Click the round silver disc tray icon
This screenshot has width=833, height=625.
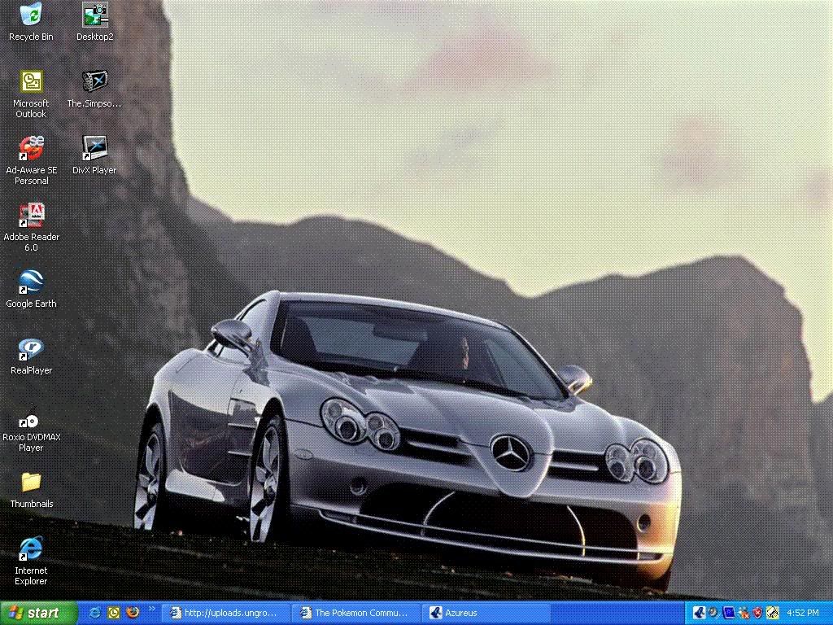pyautogui.click(x=713, y=613)
